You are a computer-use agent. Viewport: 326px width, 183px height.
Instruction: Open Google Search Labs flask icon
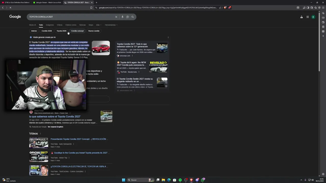point(302,17)
